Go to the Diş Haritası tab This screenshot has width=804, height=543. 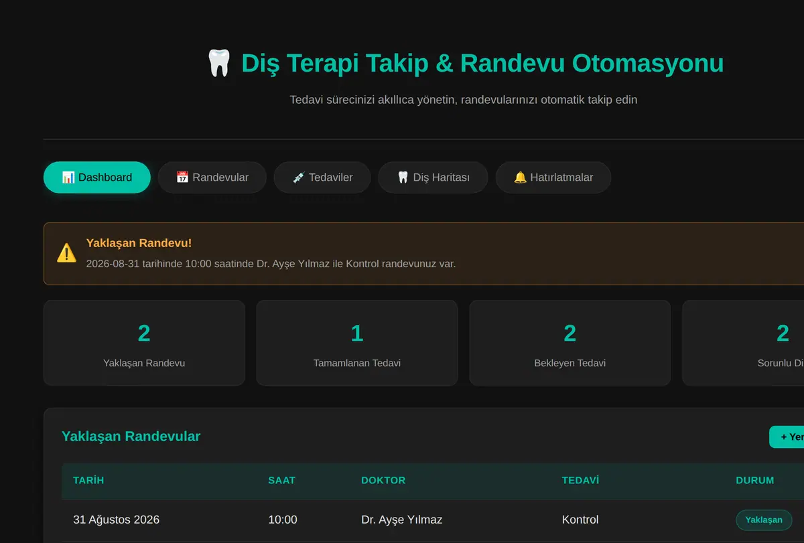tap(433, 177)
